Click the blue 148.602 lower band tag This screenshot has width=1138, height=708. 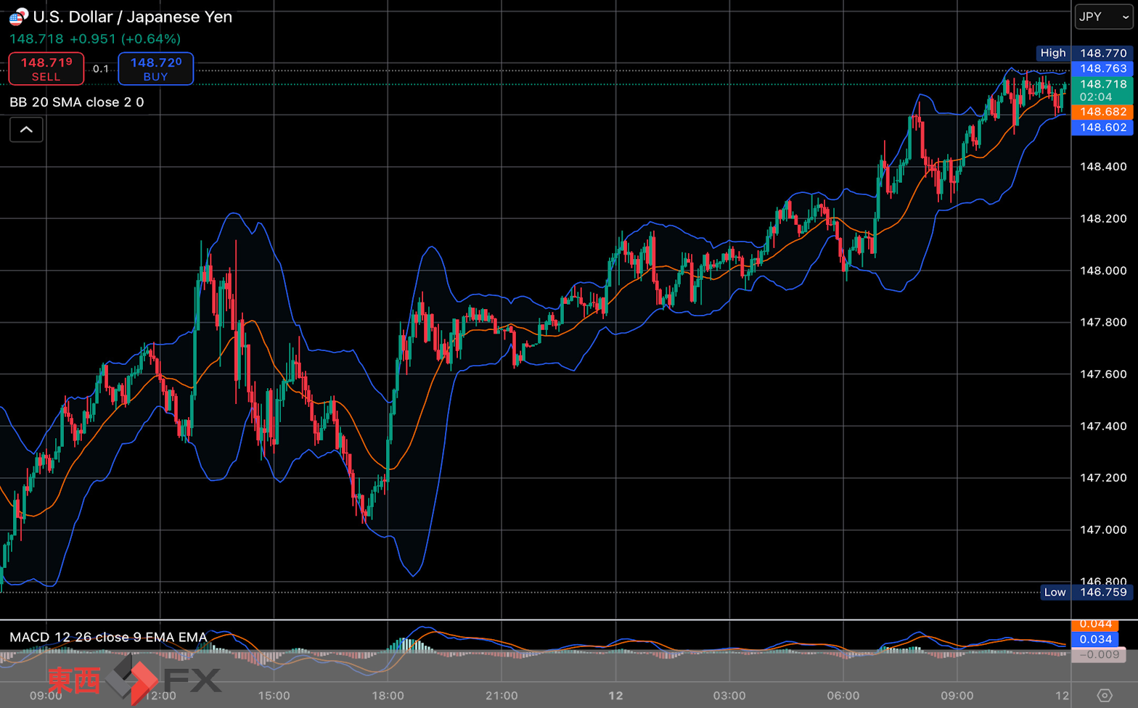click(1102, 128)
